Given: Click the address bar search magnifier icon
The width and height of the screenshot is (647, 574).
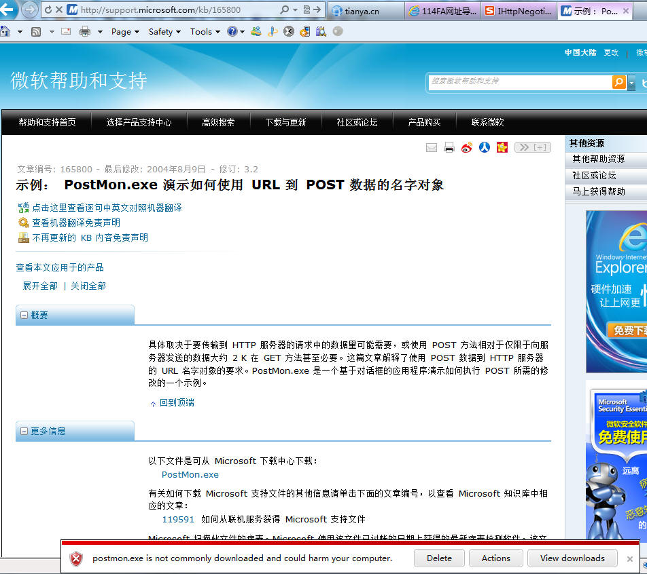Looking at the screenshot, I should click(x=284, y=9).
